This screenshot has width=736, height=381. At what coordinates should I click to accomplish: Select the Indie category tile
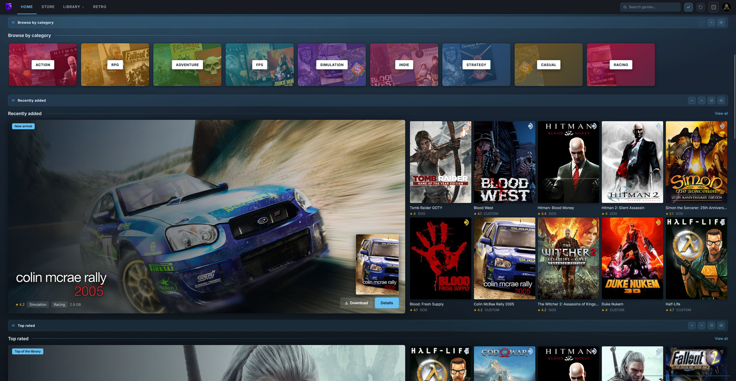click(x=404, y=65)
